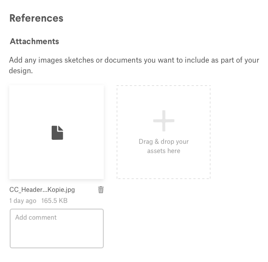The width and height of the screenshot is (268, 262).
Task: Click the "1 day ago" timestamp
Action: point(23,201)
